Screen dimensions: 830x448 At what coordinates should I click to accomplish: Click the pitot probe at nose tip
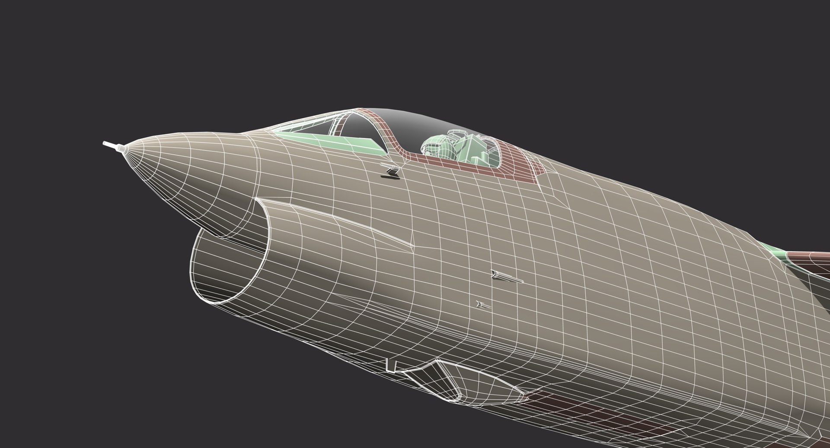(114, 147)
